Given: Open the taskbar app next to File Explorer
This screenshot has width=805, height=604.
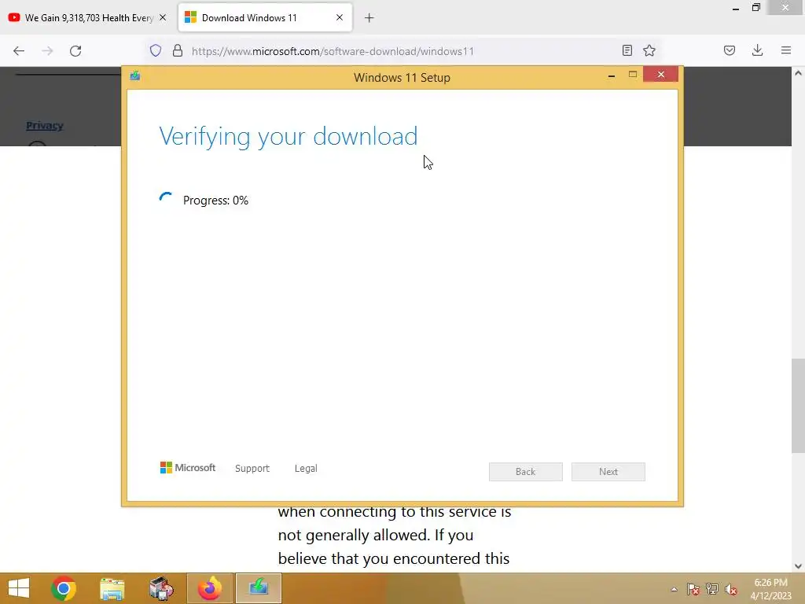Looking at the screenshot, I should coord(160,588).
